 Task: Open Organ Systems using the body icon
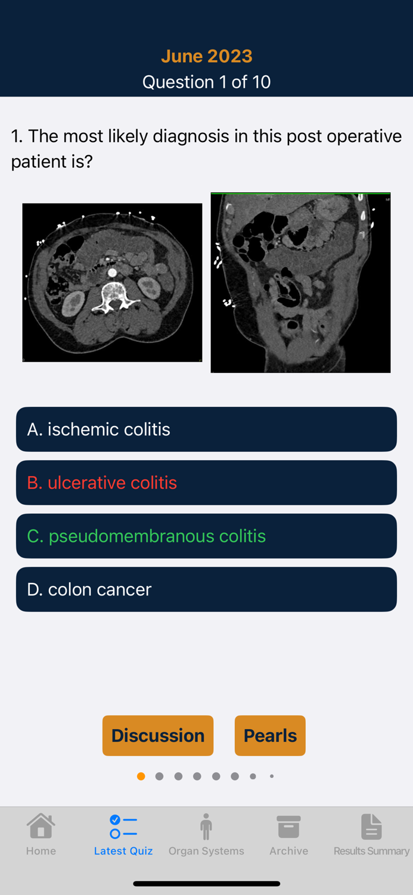coord(206,826)
